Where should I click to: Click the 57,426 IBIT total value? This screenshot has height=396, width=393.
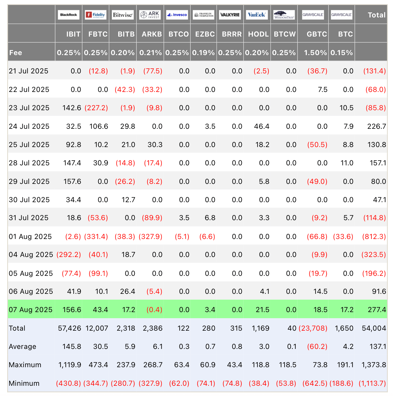click(x=69, y=328)
